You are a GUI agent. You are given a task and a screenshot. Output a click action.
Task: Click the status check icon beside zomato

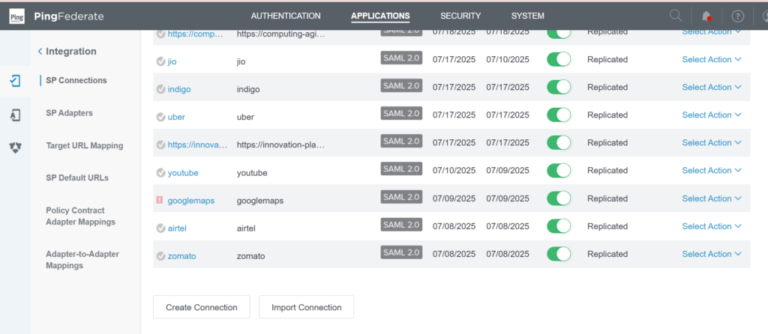pyautogui.click(x=160, y=256)
